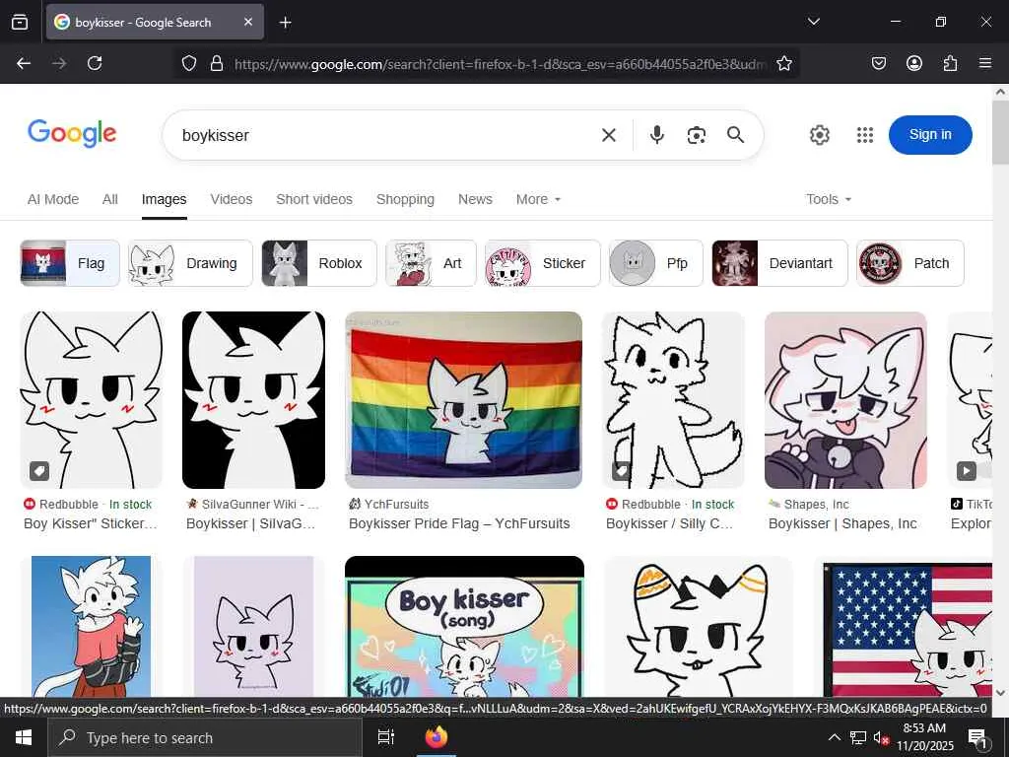The height and width of the screenshot is (757, 1009).
Task: Open the American flag boykisser image
Action: tap(908, 630)
